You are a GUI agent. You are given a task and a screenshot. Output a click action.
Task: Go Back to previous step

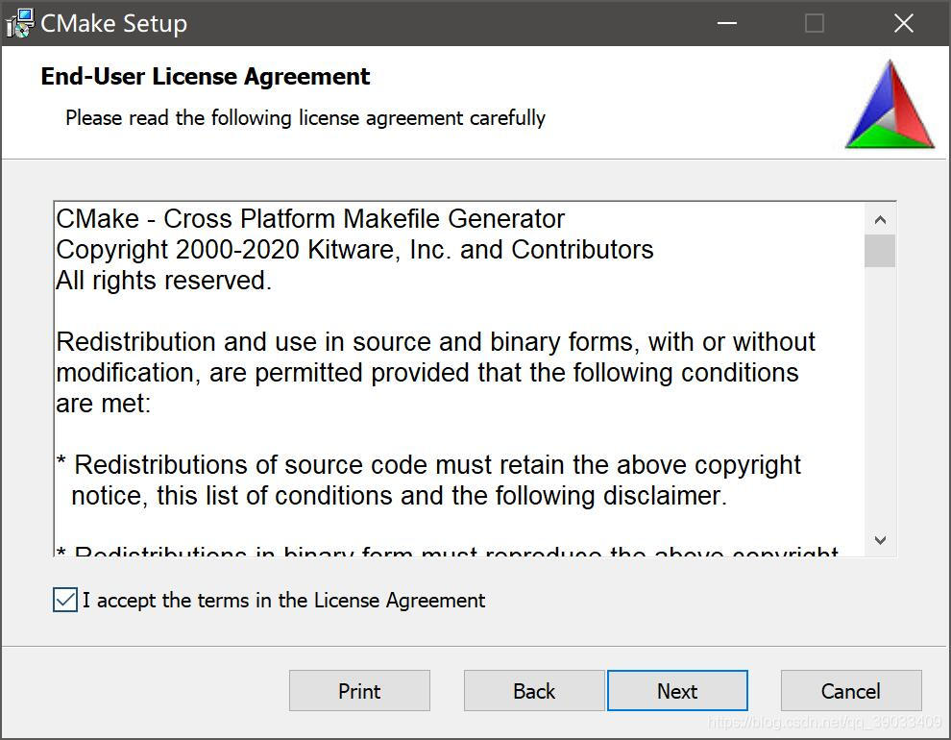pyautogui.click(x=534, y=691)
